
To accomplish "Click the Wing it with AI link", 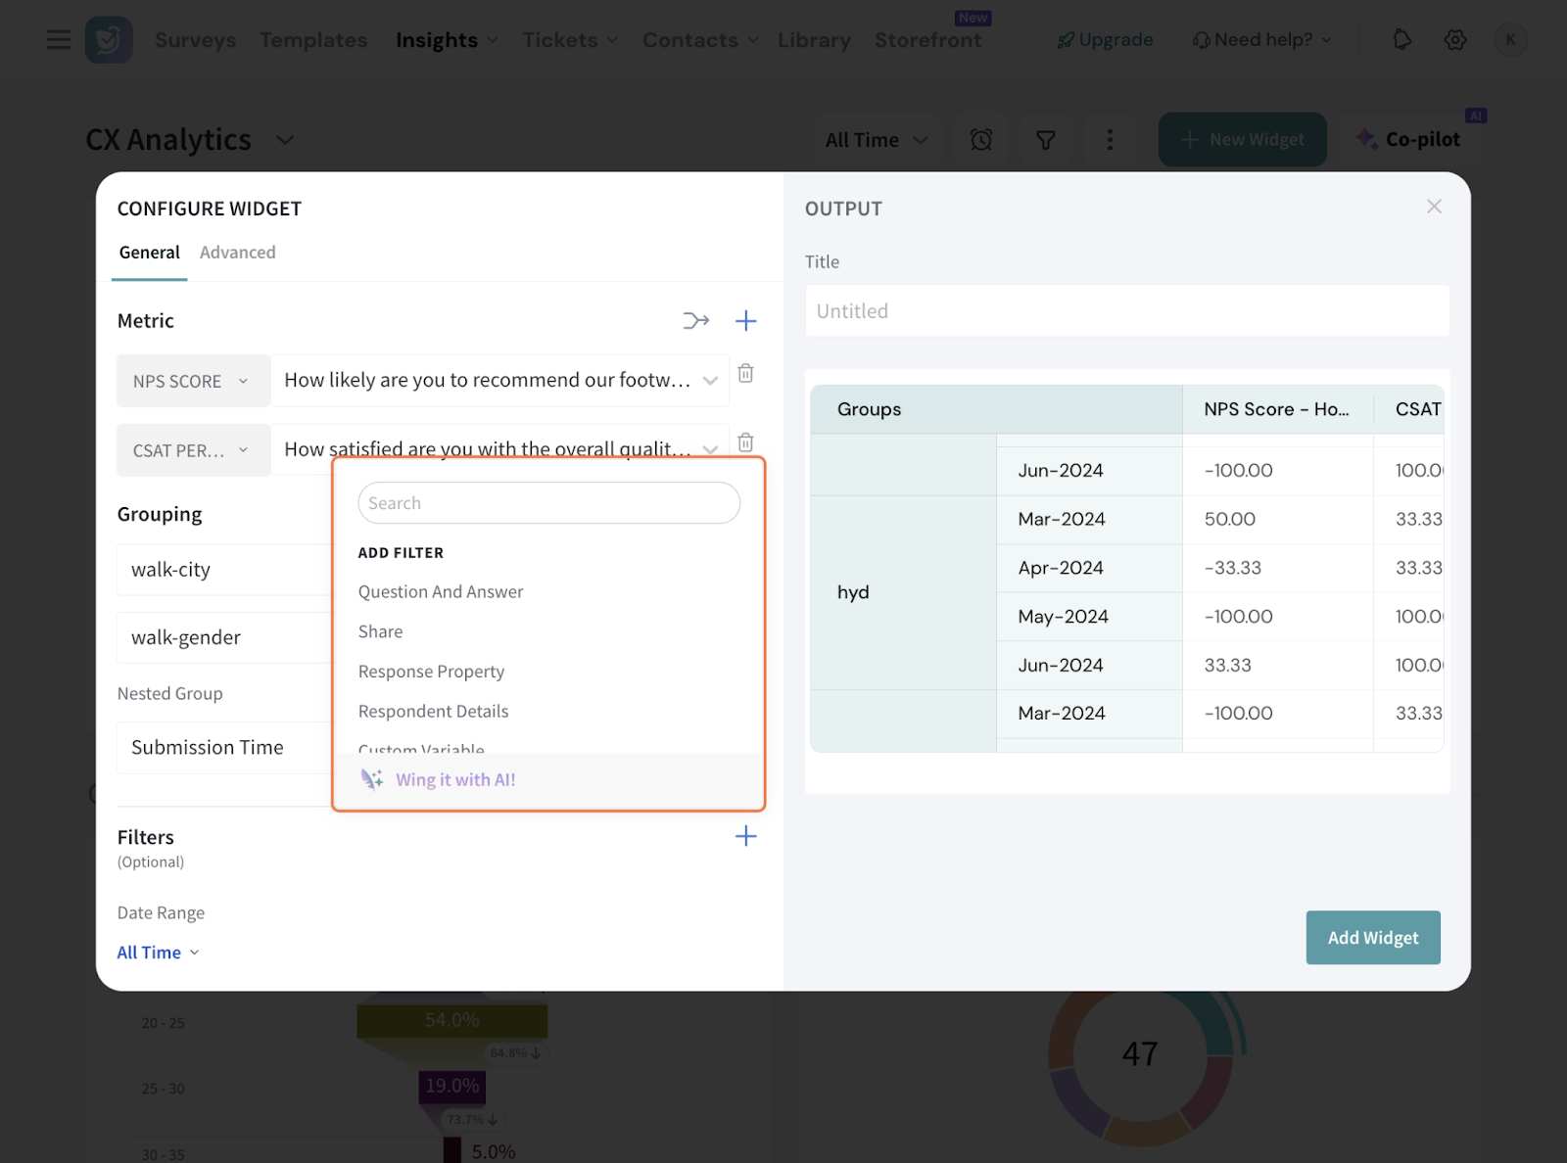I will pos(455,780).
